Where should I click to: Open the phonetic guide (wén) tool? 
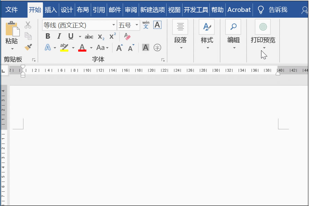coord(146,25)
